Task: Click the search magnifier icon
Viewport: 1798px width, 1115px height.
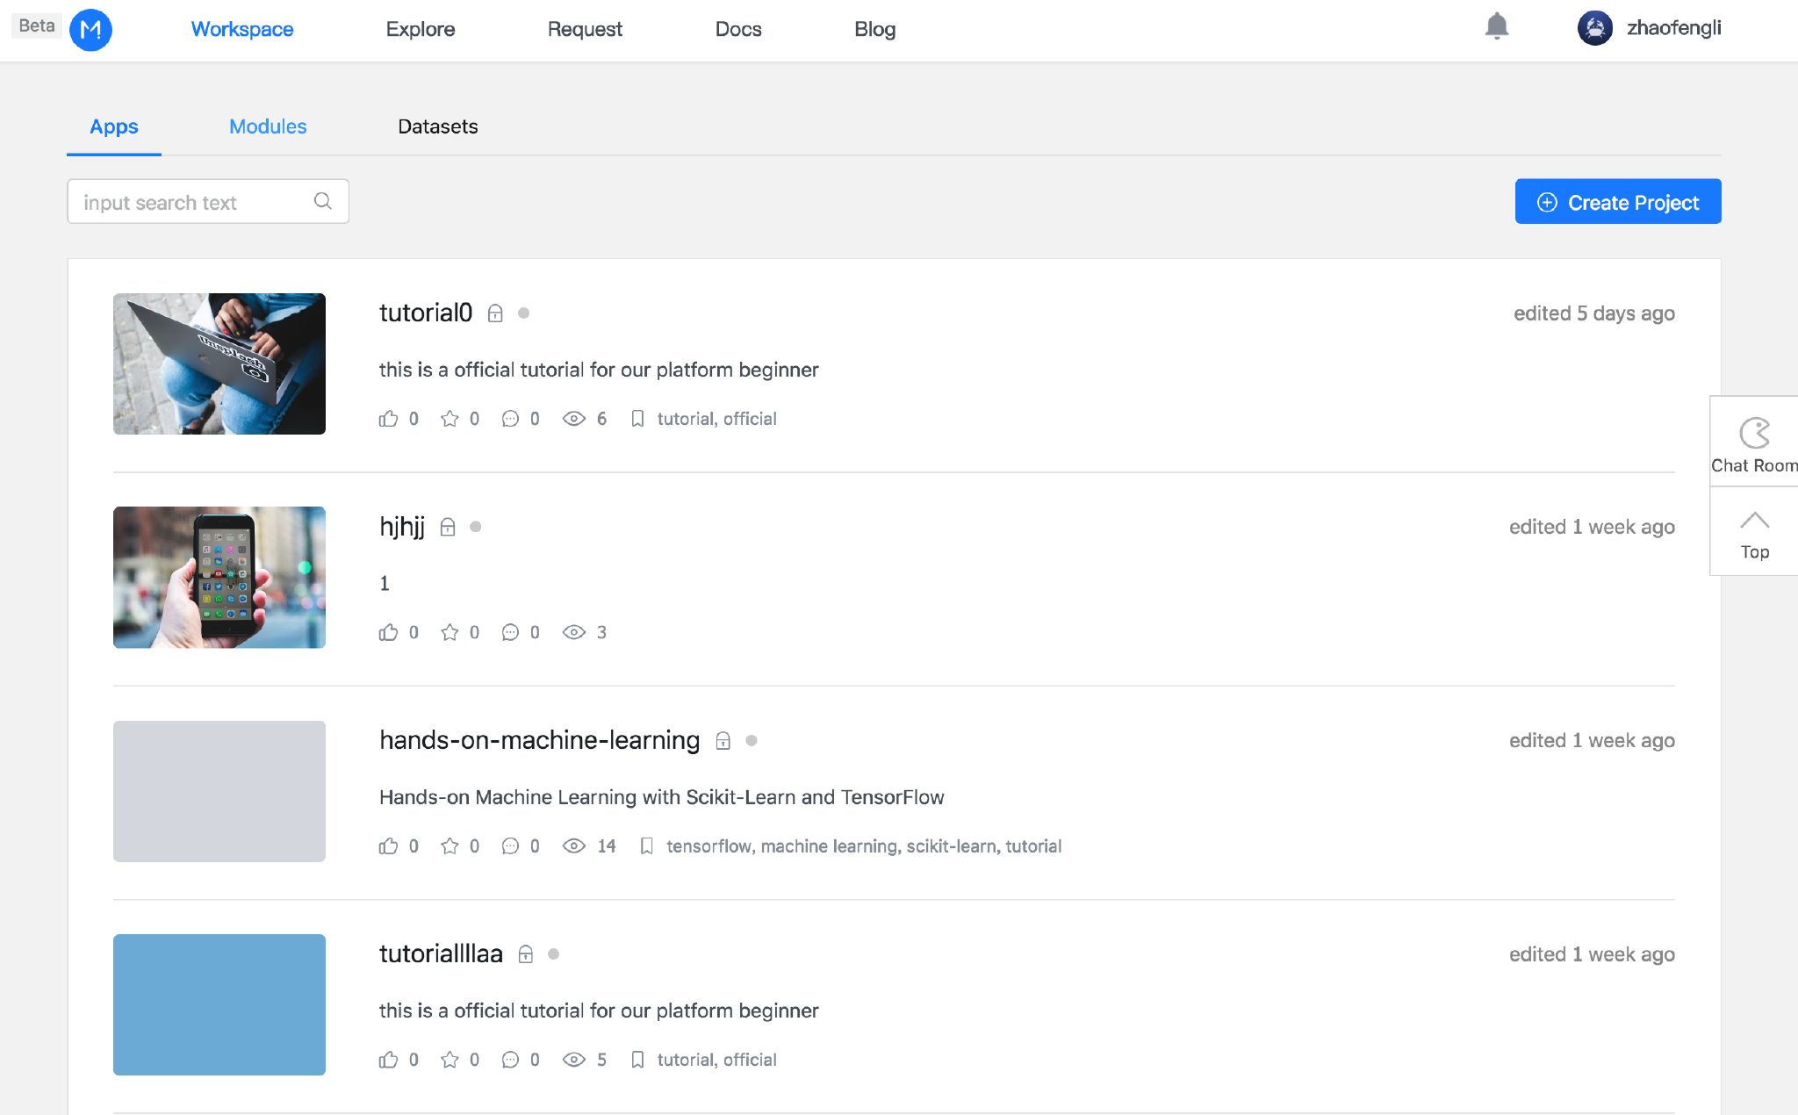Action: [323, 201]
